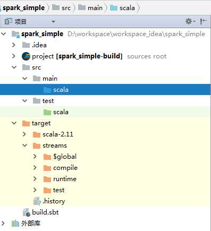
Task: Select the build.sbt file
Action: tap(45, 212)
